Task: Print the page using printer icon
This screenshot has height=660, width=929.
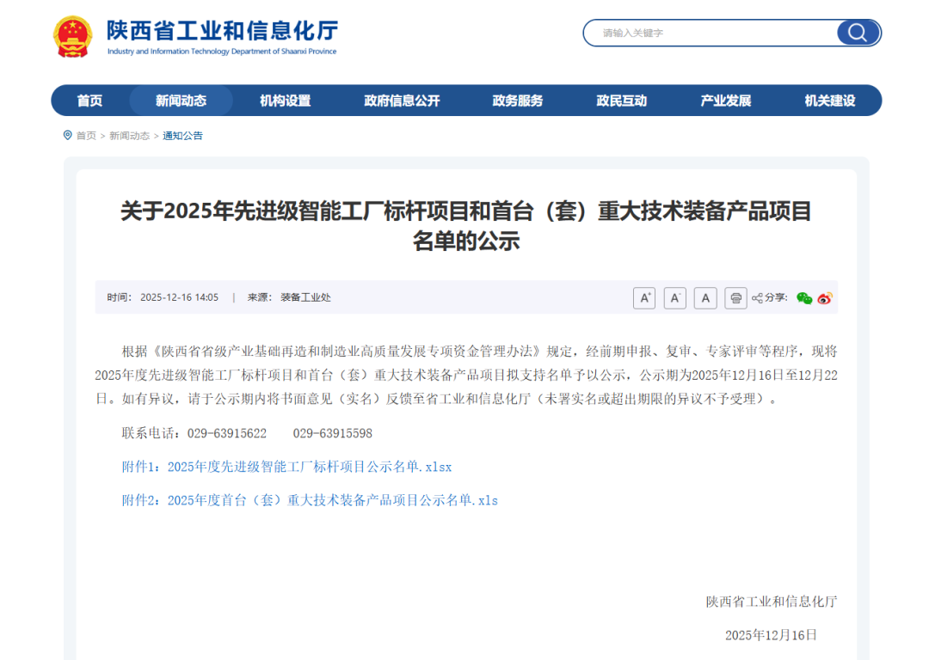Action: (735, 298)
